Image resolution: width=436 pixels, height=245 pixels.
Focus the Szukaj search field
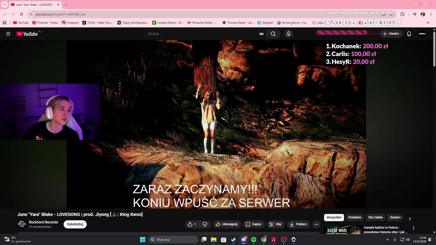(203, 34)
